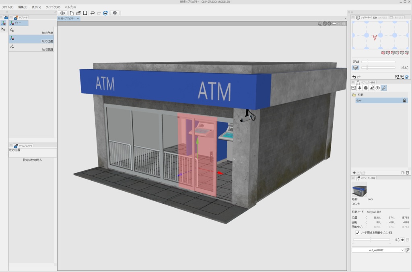Click the circular radio toggle next to value 19
The image size is (412, 272).
(x=403, y=239)
